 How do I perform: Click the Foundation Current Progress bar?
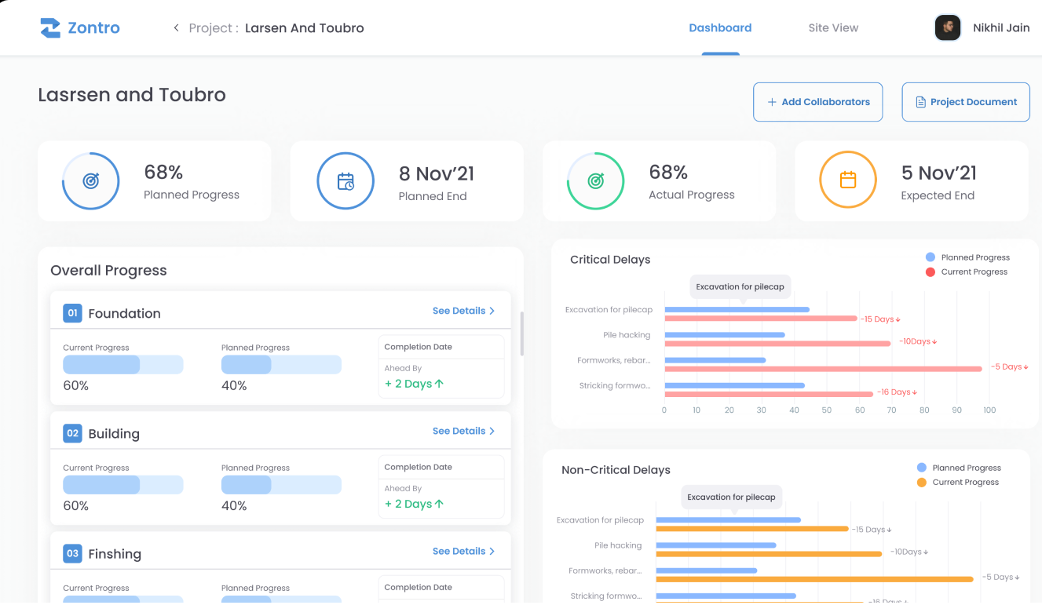point(123,364)
